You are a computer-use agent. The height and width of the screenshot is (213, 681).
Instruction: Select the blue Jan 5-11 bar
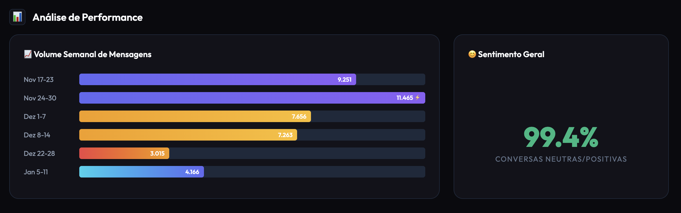[x=130, y=172]
